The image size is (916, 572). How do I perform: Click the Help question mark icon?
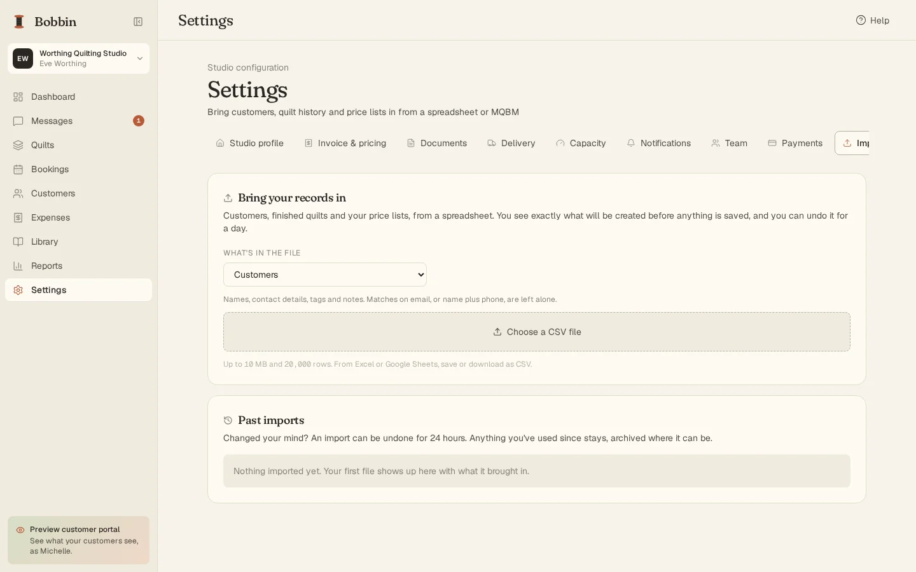tap(861, 20)
